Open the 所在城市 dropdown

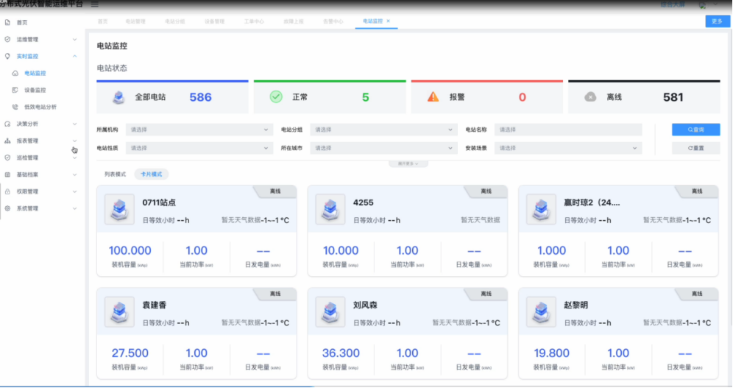383,148
